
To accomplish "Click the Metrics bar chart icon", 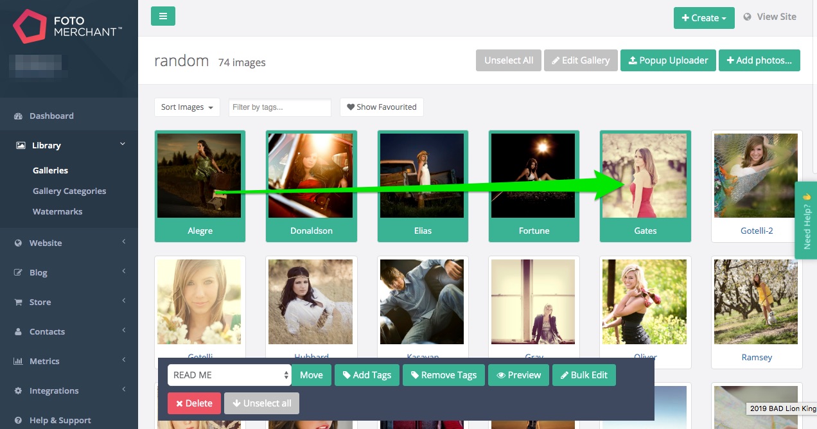I will click(x=18, y=362).
